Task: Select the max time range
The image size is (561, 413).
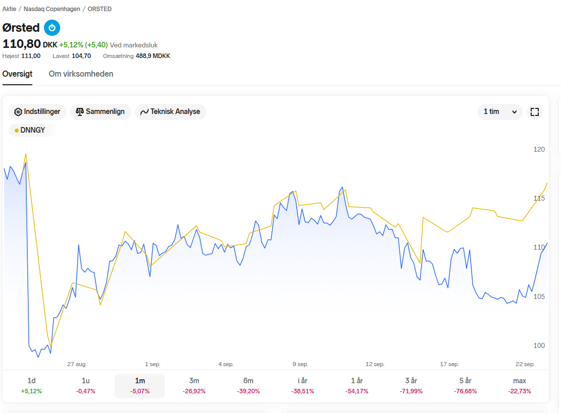Action: click(x=520, y=386)
